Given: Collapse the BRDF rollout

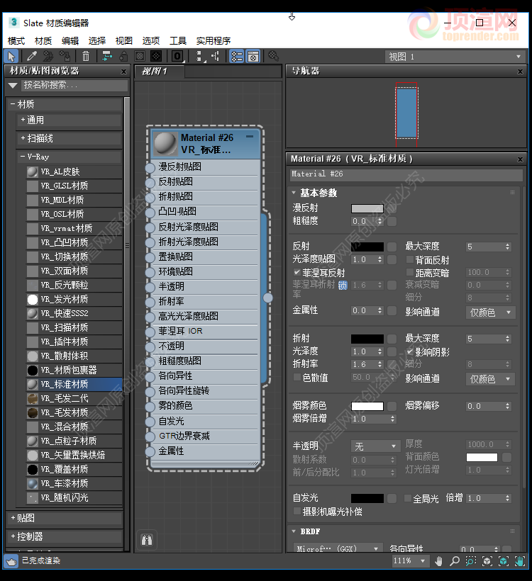Looking at the screenshot, I should pos(294,531).
